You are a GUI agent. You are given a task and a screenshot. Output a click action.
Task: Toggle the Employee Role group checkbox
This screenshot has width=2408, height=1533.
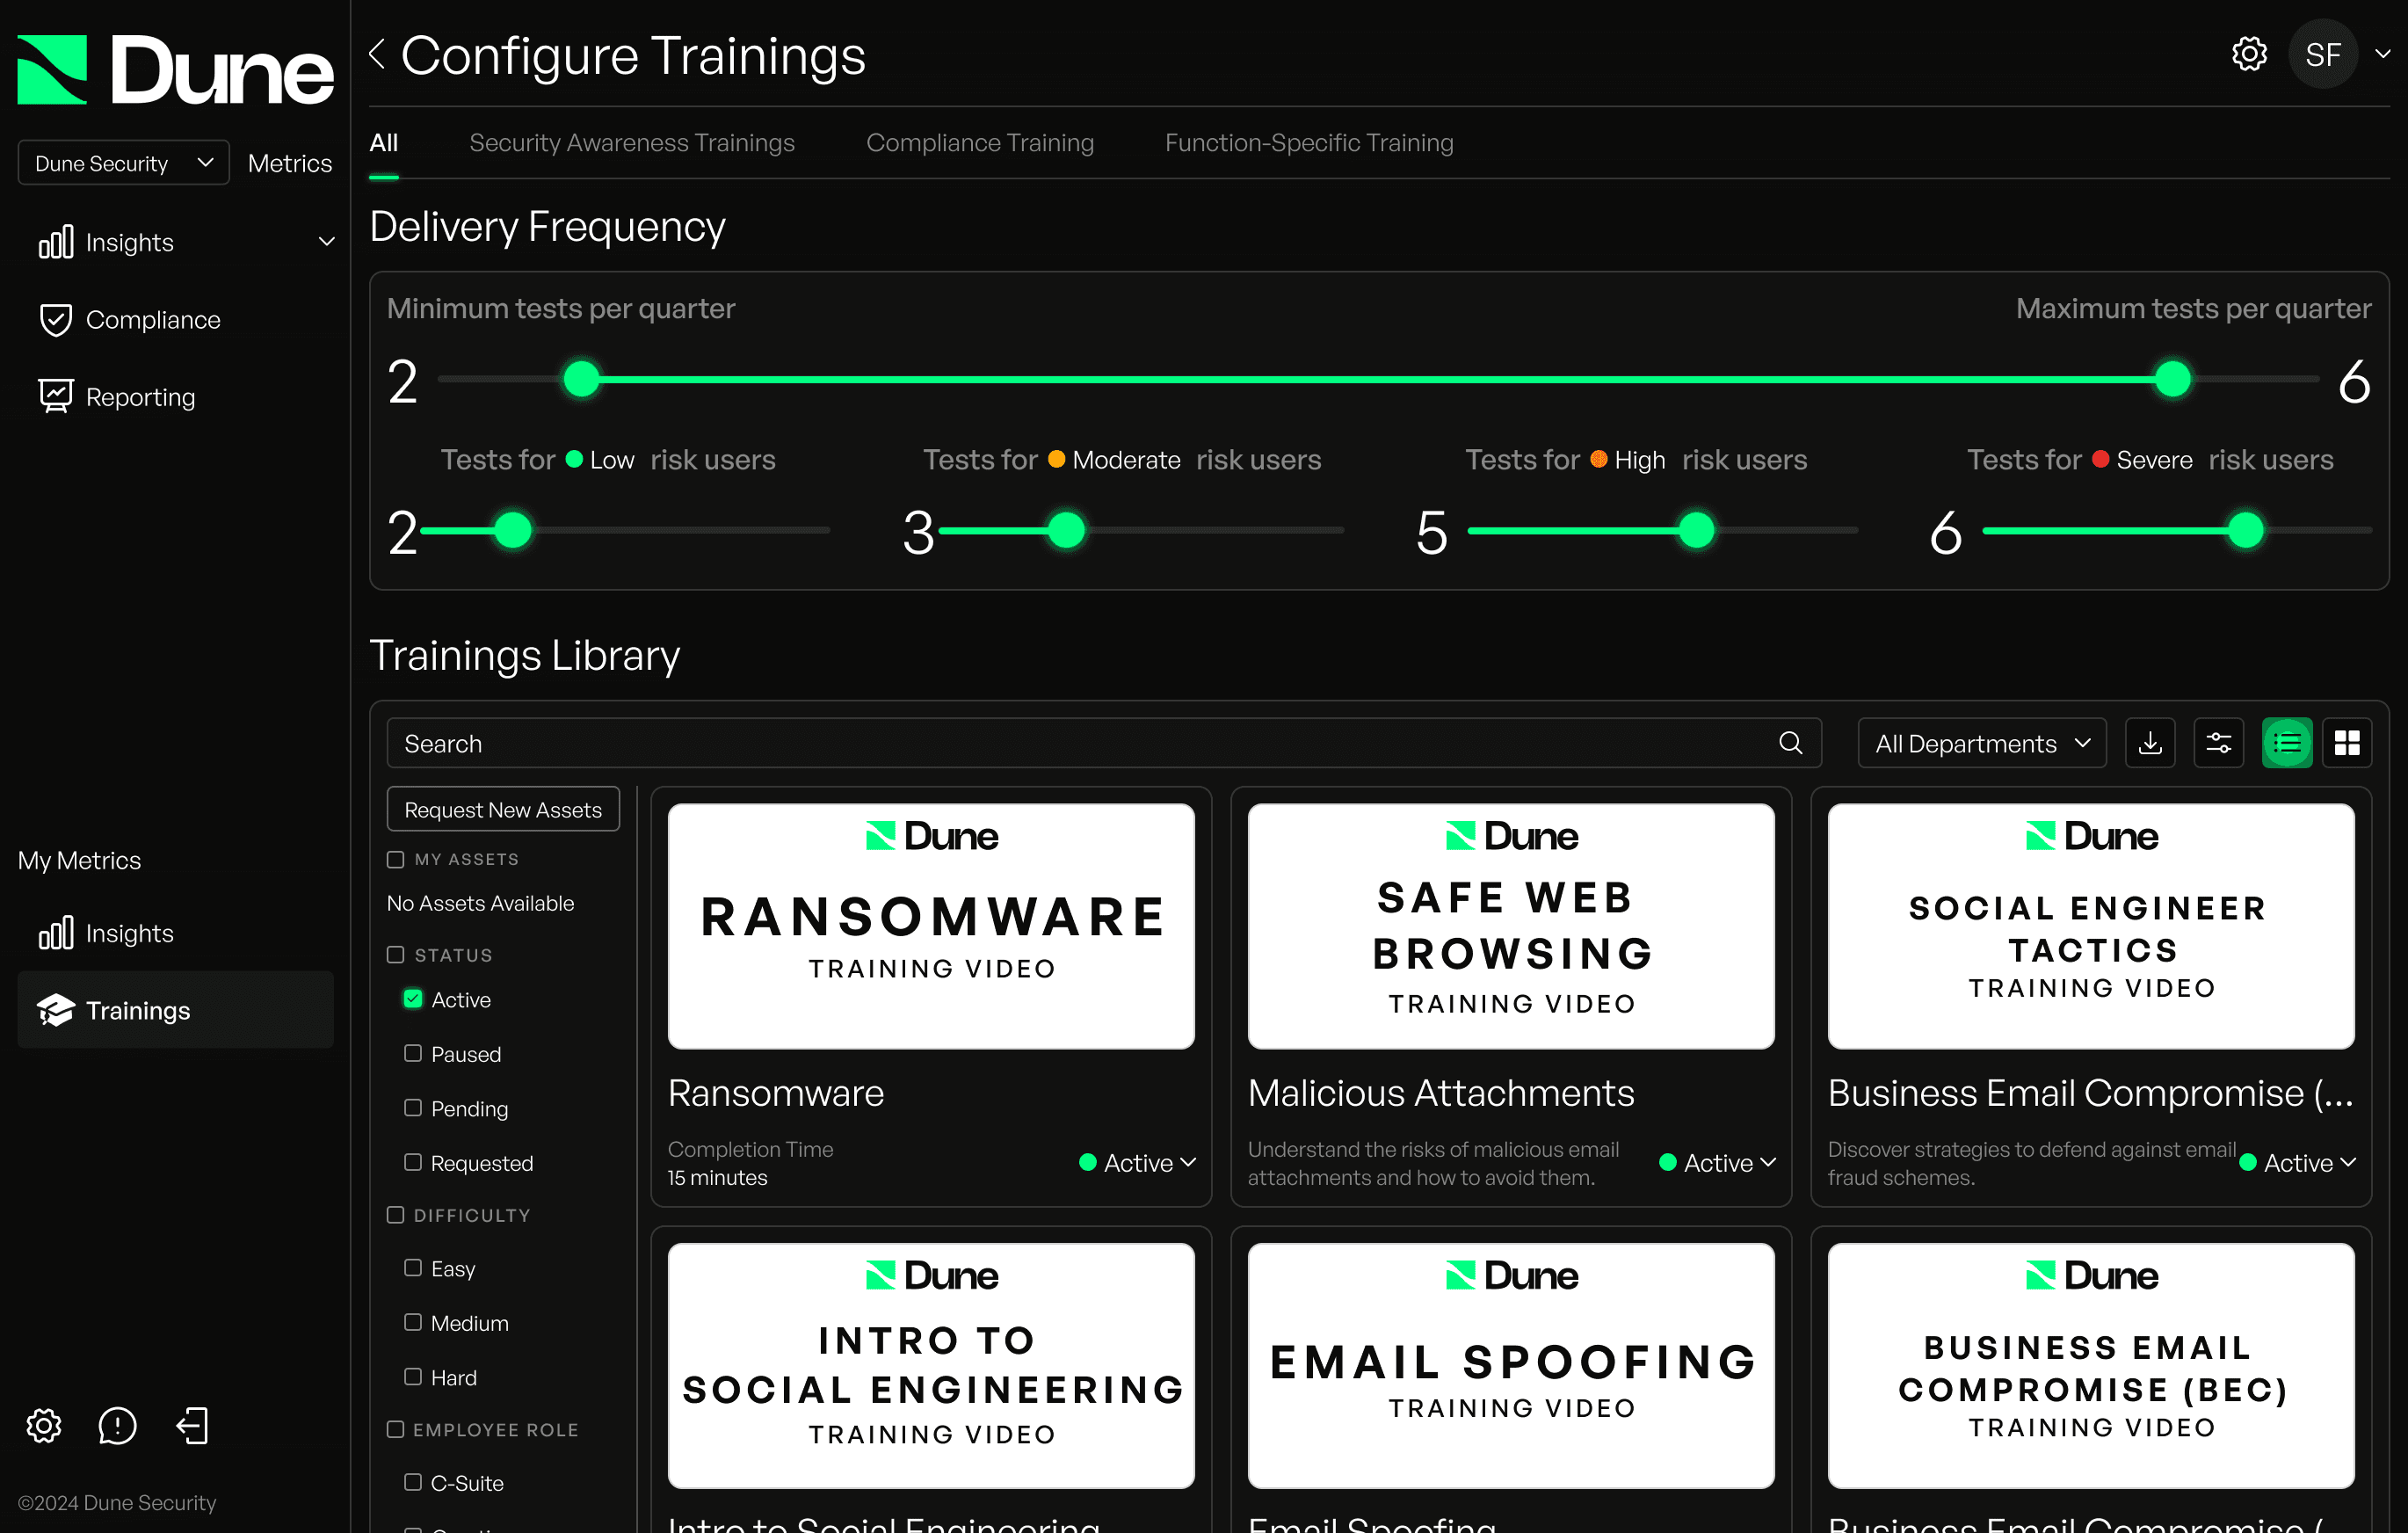coord(396,1430)
